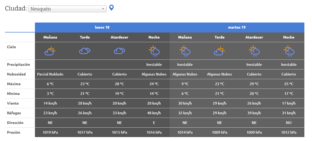Click martes Atardecer rain shower icon
The height and width of the screenshot is (141, 312).
(x=254, y=51)
